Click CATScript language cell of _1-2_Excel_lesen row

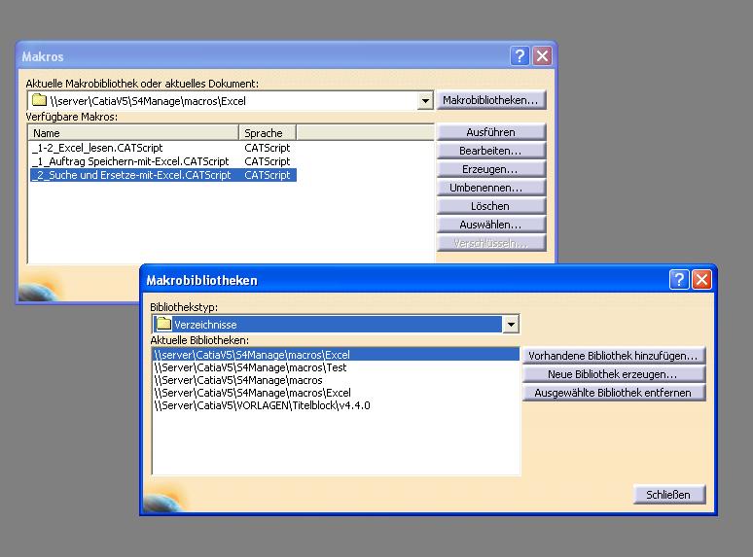[x=268, y=148]
